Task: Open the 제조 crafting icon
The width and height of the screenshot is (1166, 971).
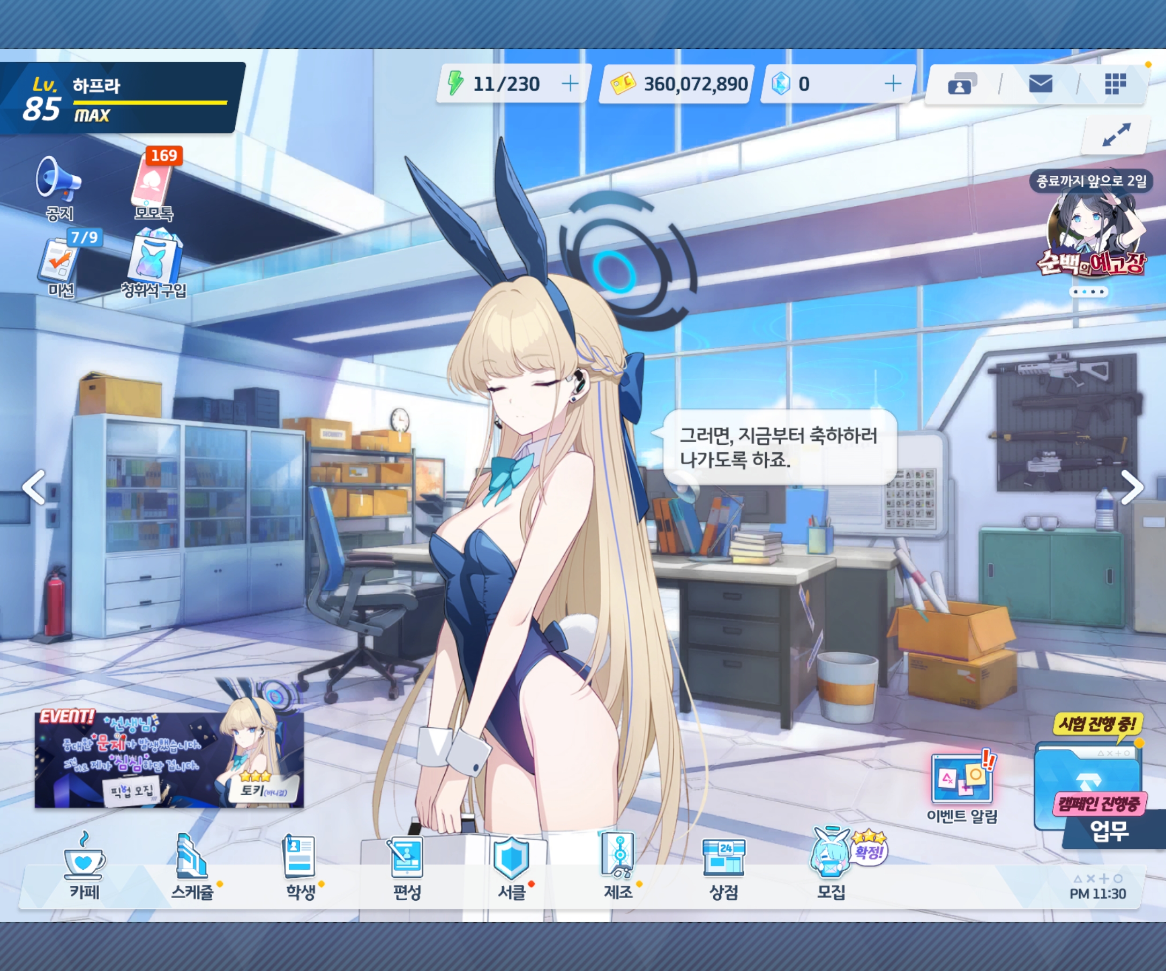Action: pos(618,866)
